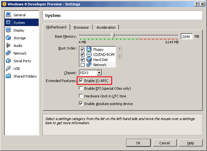207x151 pixels.
Task: Click the Help button
Action: 191,143
